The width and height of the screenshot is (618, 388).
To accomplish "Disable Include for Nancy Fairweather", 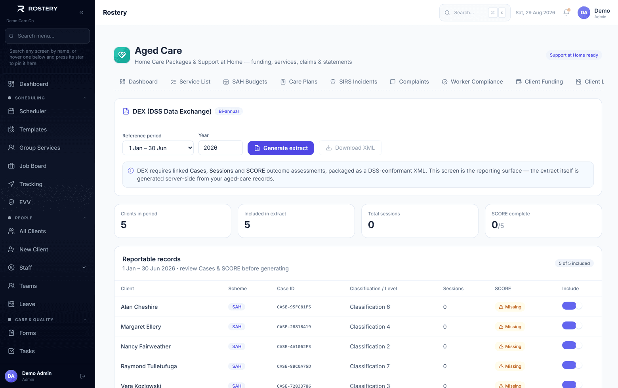I will pyautogui.click(x=572, y=346).
